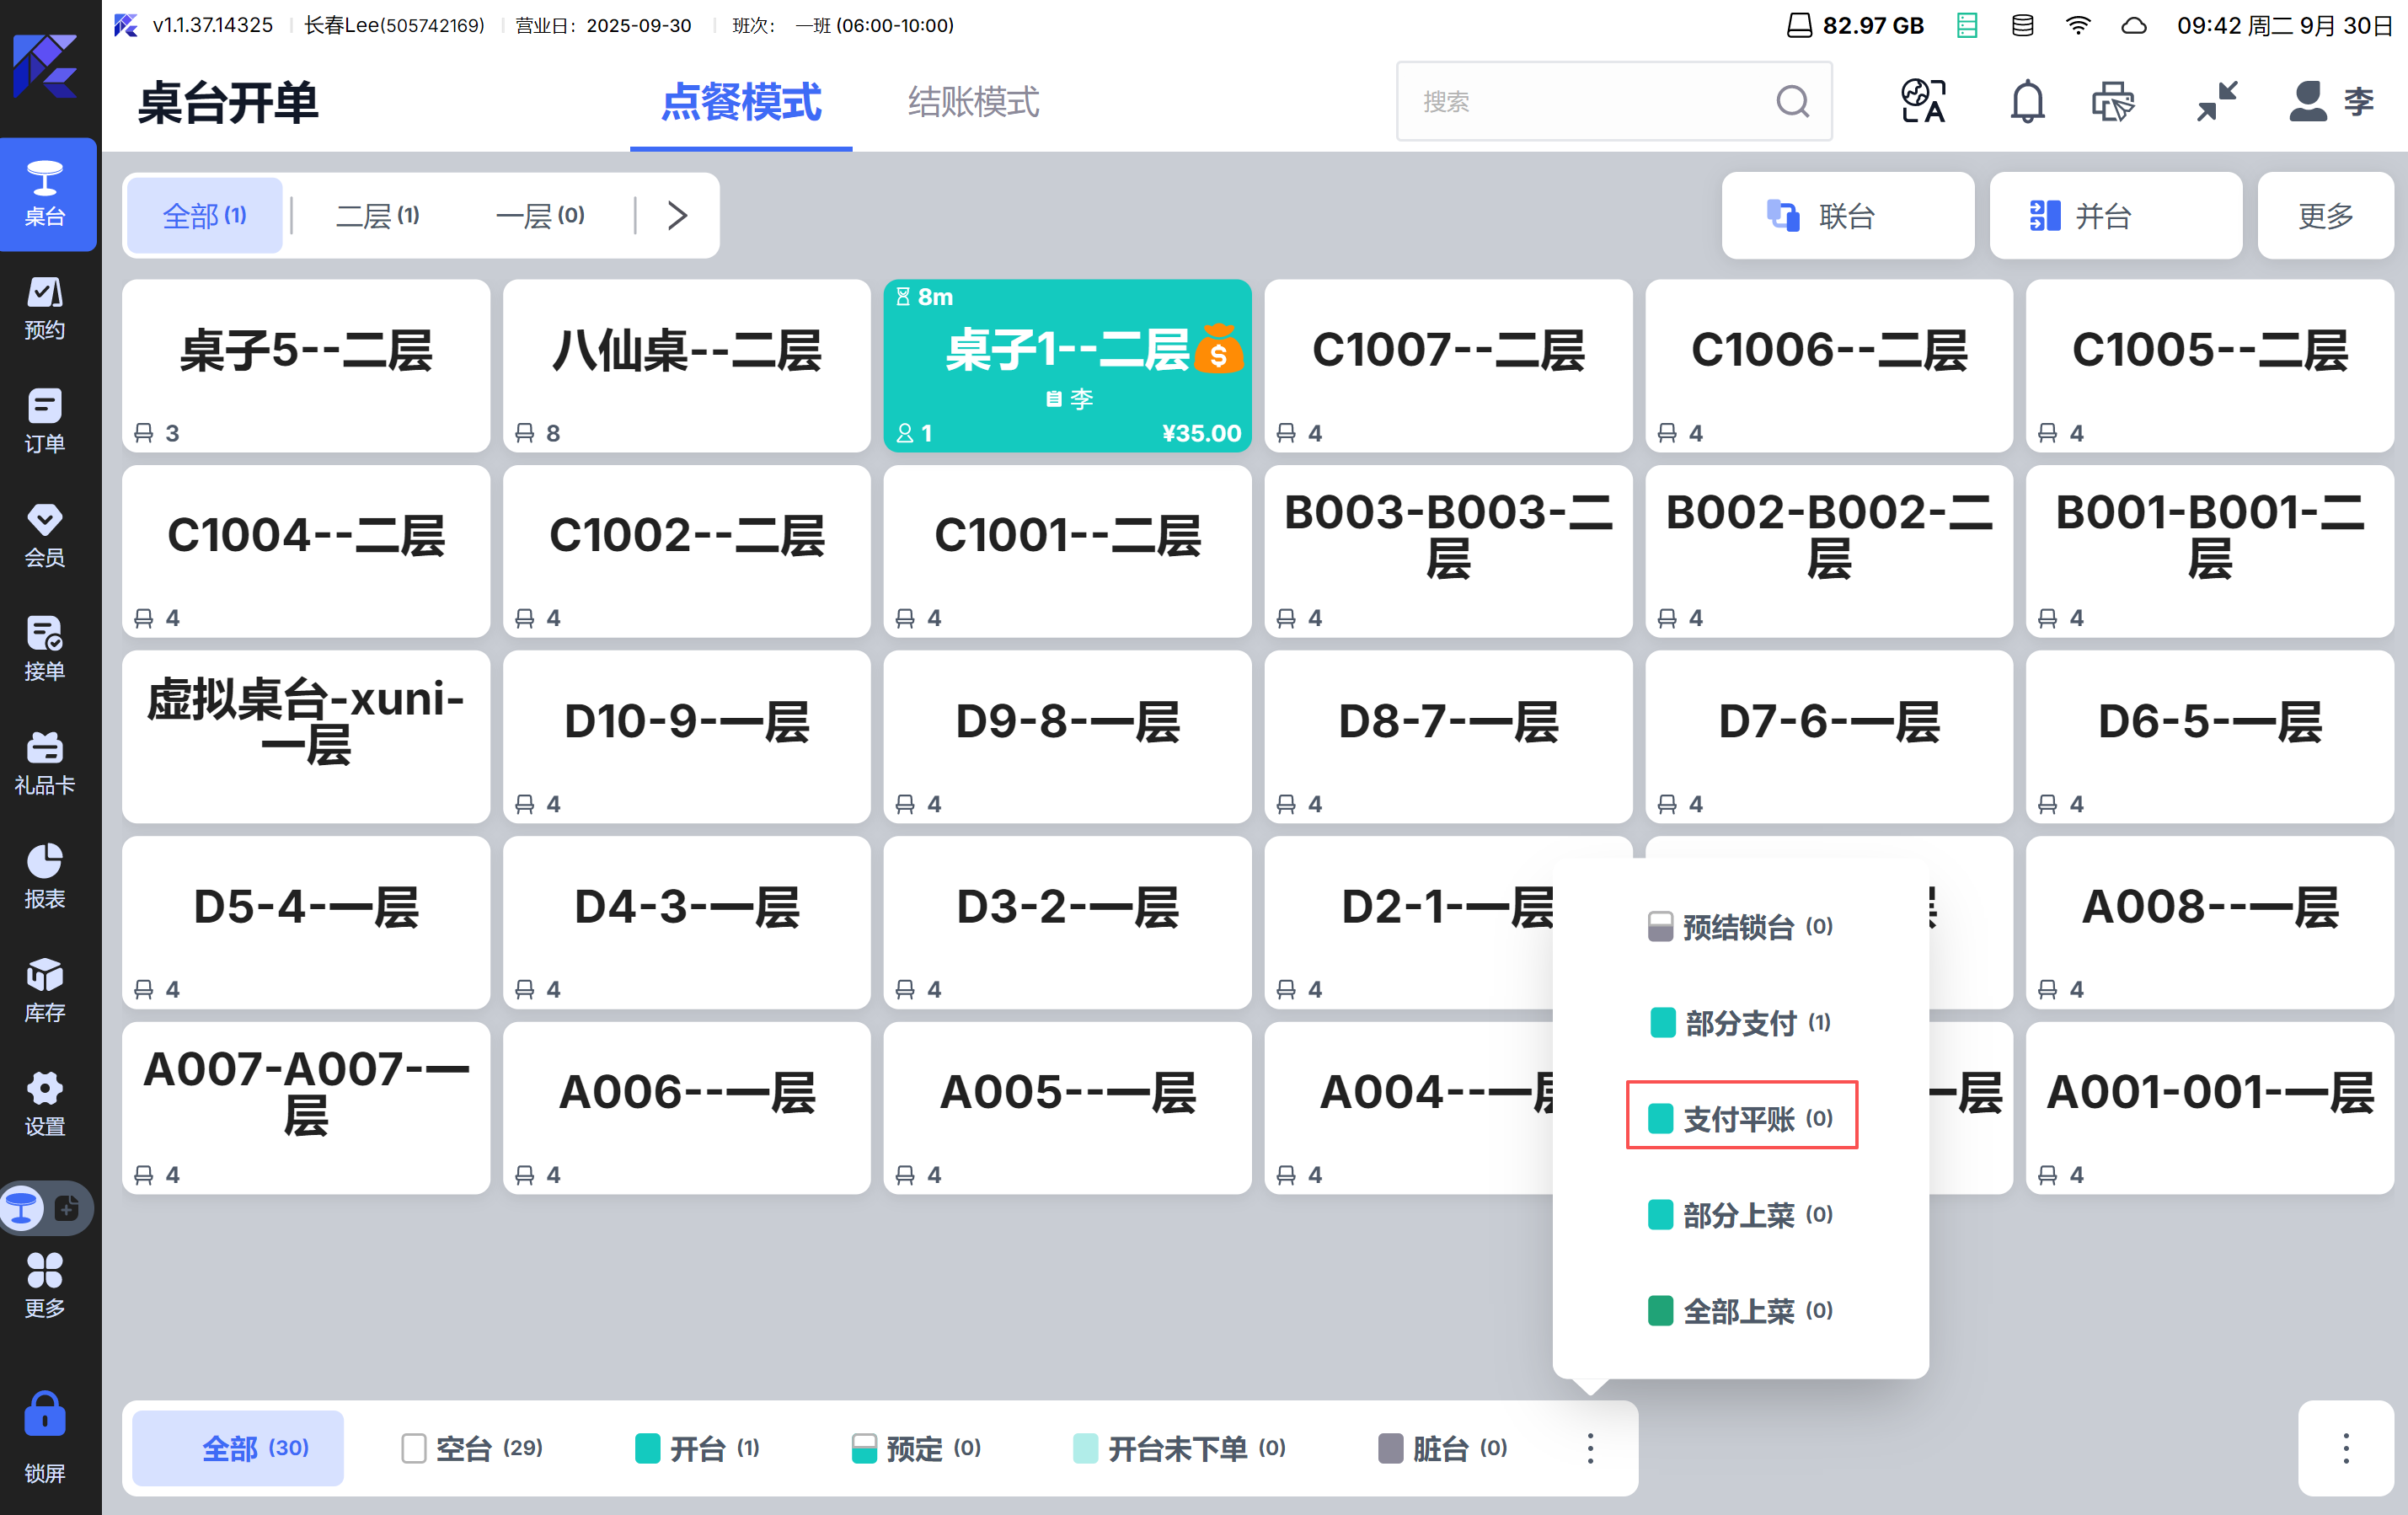Switch to 结账模式 tab
Image resolution: width=2408 pixels, height=1515 pixels.
click(x=973, y=102)
